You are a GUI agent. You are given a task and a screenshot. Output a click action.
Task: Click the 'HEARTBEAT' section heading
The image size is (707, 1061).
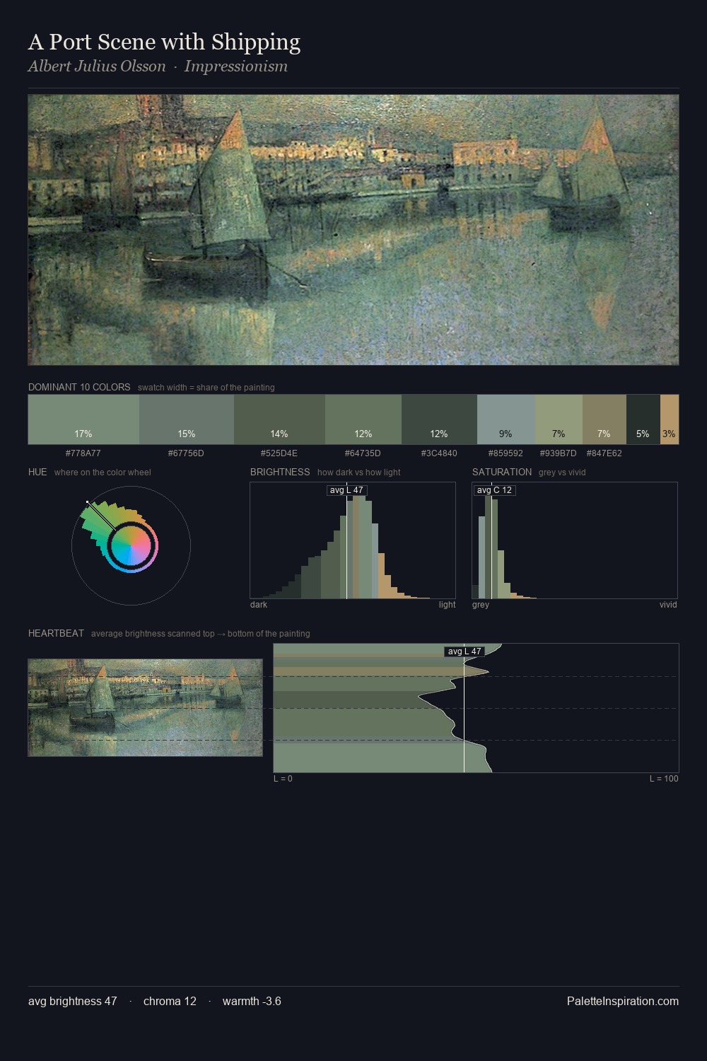point(56,633)
